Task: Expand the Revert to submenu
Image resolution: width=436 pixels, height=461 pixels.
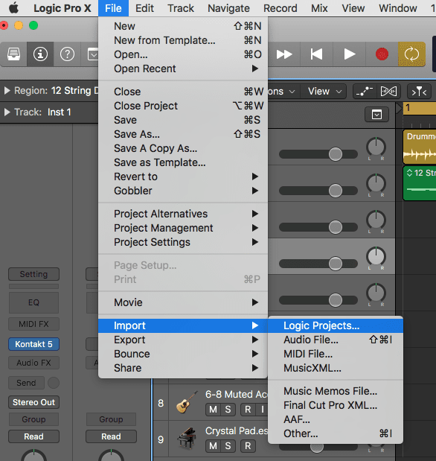Action: pos(183,177)
